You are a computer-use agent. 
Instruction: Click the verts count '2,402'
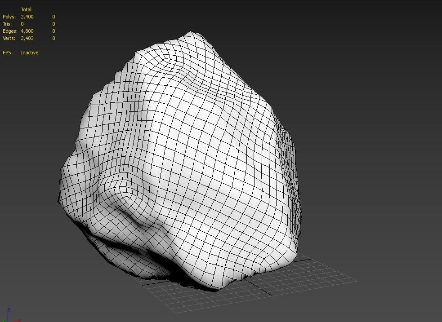coord(27,38)
